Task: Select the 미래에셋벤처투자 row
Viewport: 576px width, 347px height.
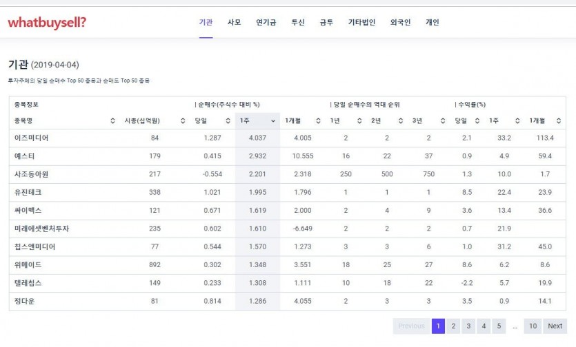Action: (41, 229)
